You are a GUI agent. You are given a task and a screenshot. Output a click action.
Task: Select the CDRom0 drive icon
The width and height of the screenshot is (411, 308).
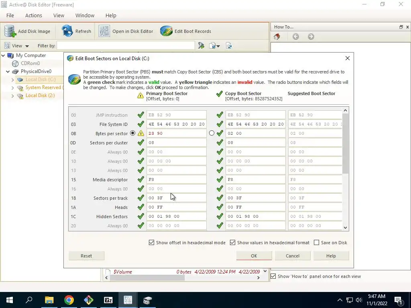tap(15, 63)
